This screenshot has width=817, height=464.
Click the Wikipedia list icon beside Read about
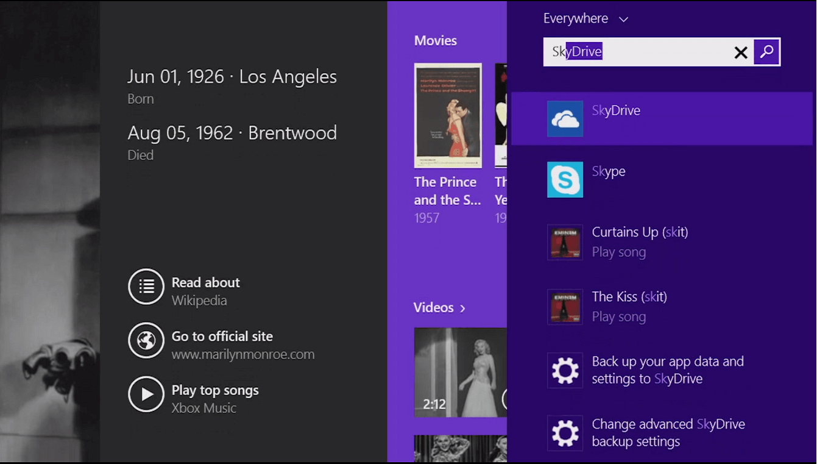point(146,287)
